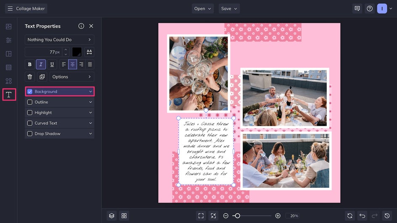Click the 20% zoom value field
This screenshot has height=223, width=397.
[x=292, y=216]
